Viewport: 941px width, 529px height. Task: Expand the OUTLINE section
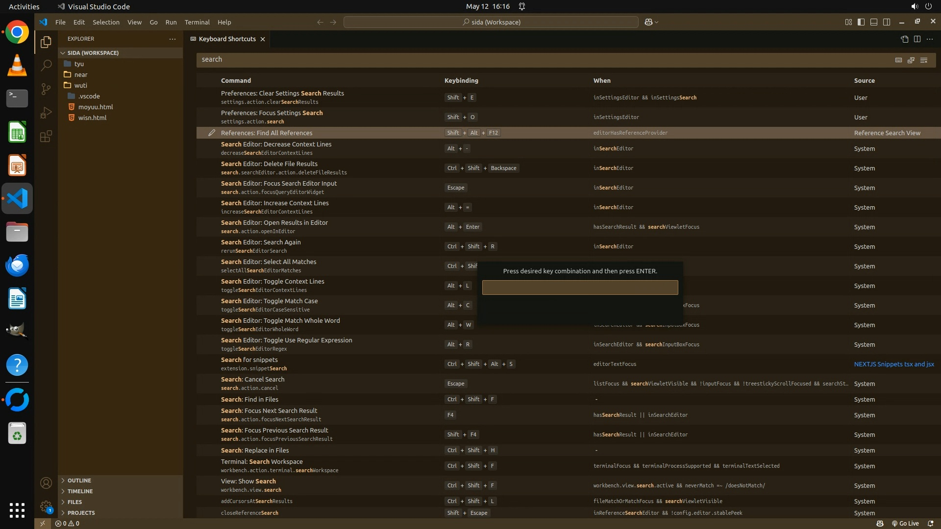pos(79,481)
